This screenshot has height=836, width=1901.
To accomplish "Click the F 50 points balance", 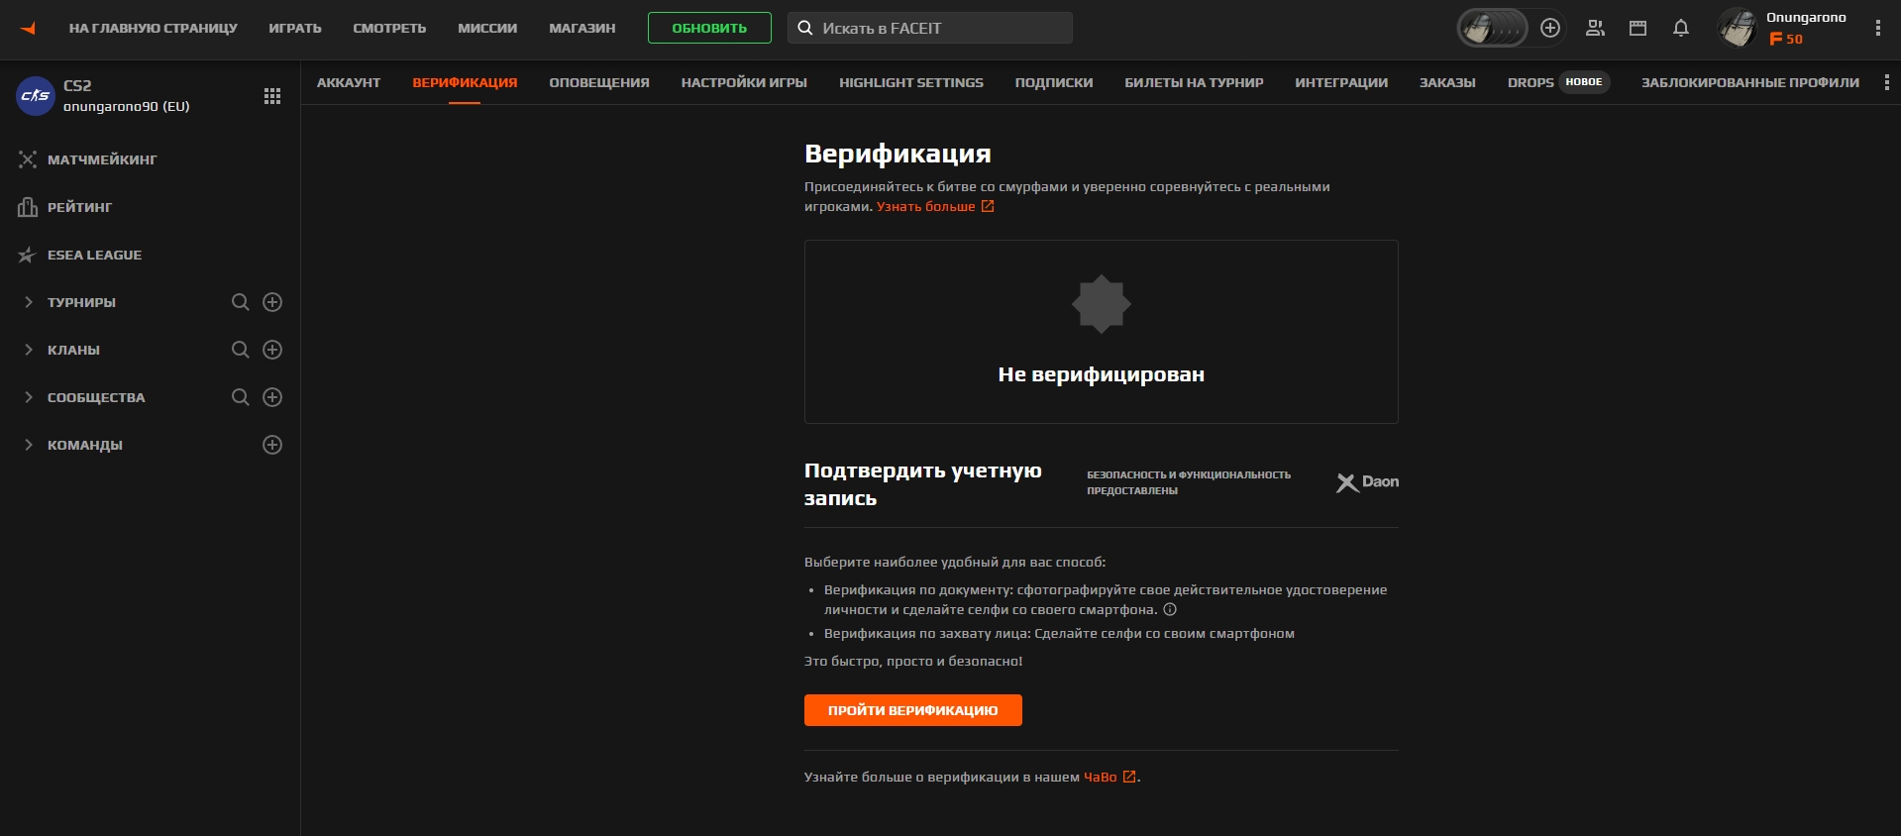I will click(1785, 39).
